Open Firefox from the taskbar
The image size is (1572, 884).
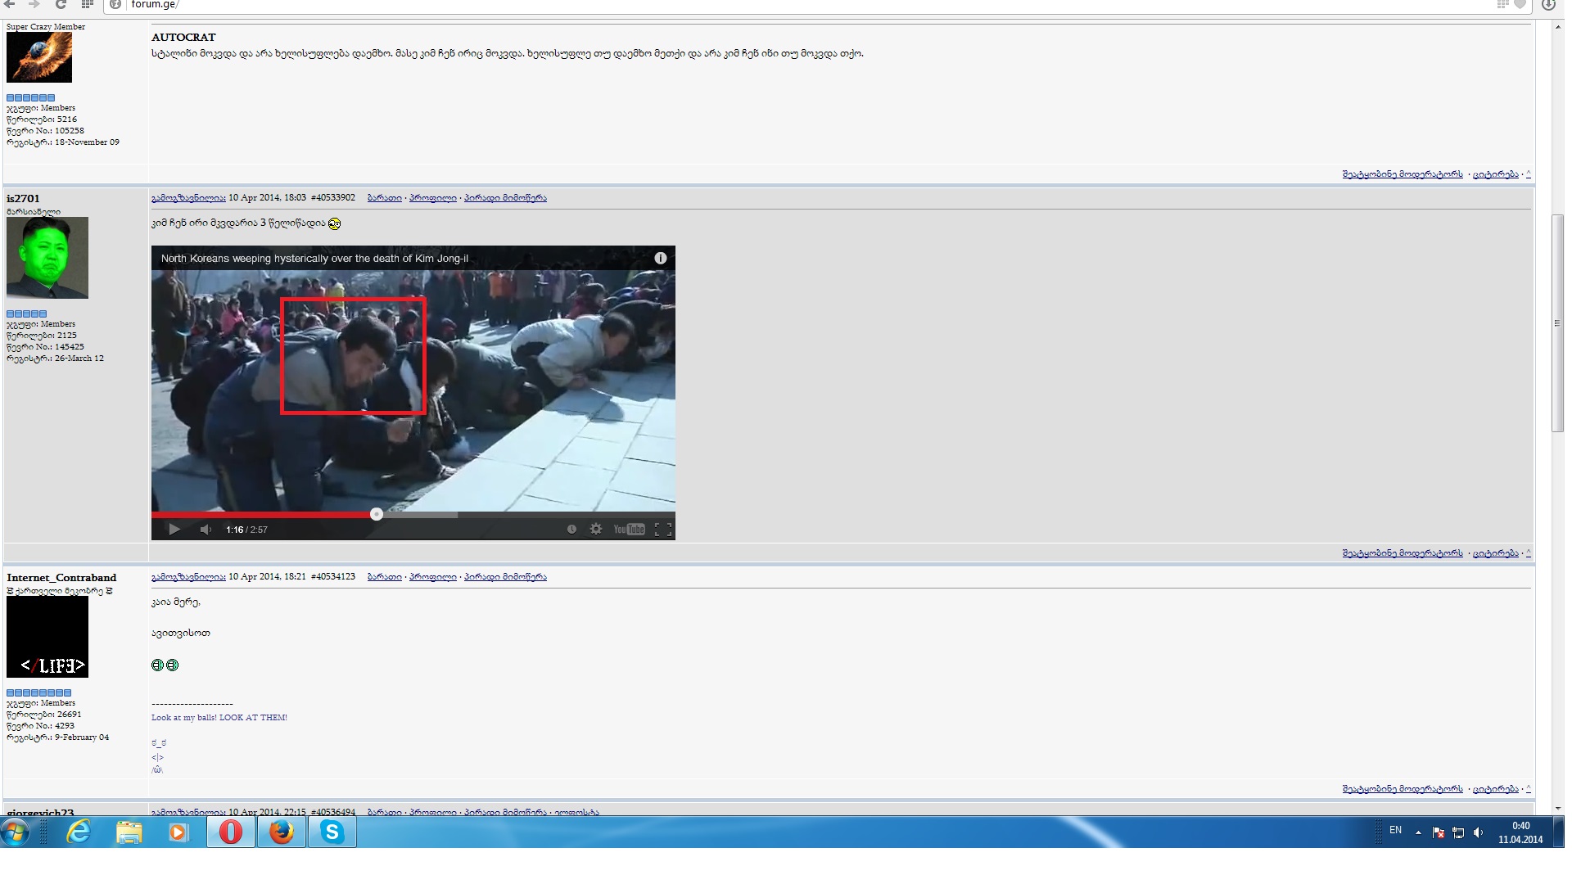point(282,832)
